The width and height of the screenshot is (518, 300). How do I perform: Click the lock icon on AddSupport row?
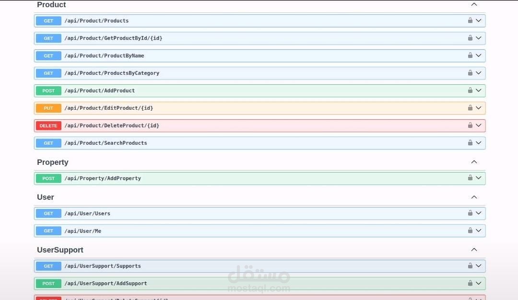coord(470,283)
